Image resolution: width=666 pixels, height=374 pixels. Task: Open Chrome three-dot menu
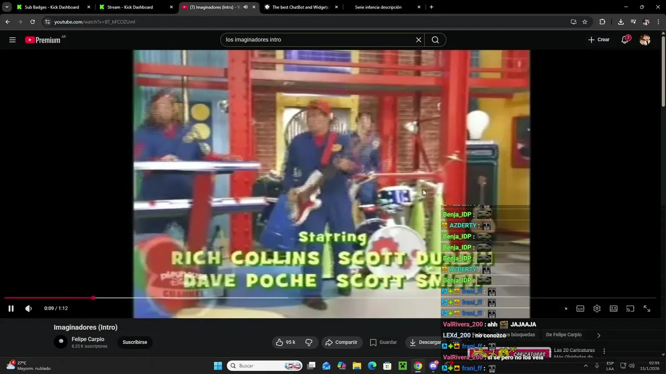tap(658, 22)
